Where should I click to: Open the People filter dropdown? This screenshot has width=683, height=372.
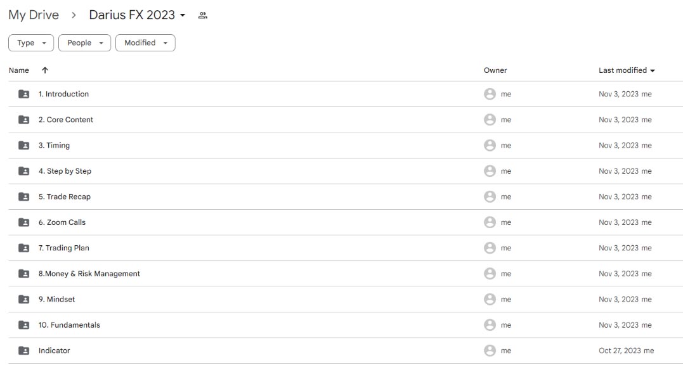pos(84,42)
